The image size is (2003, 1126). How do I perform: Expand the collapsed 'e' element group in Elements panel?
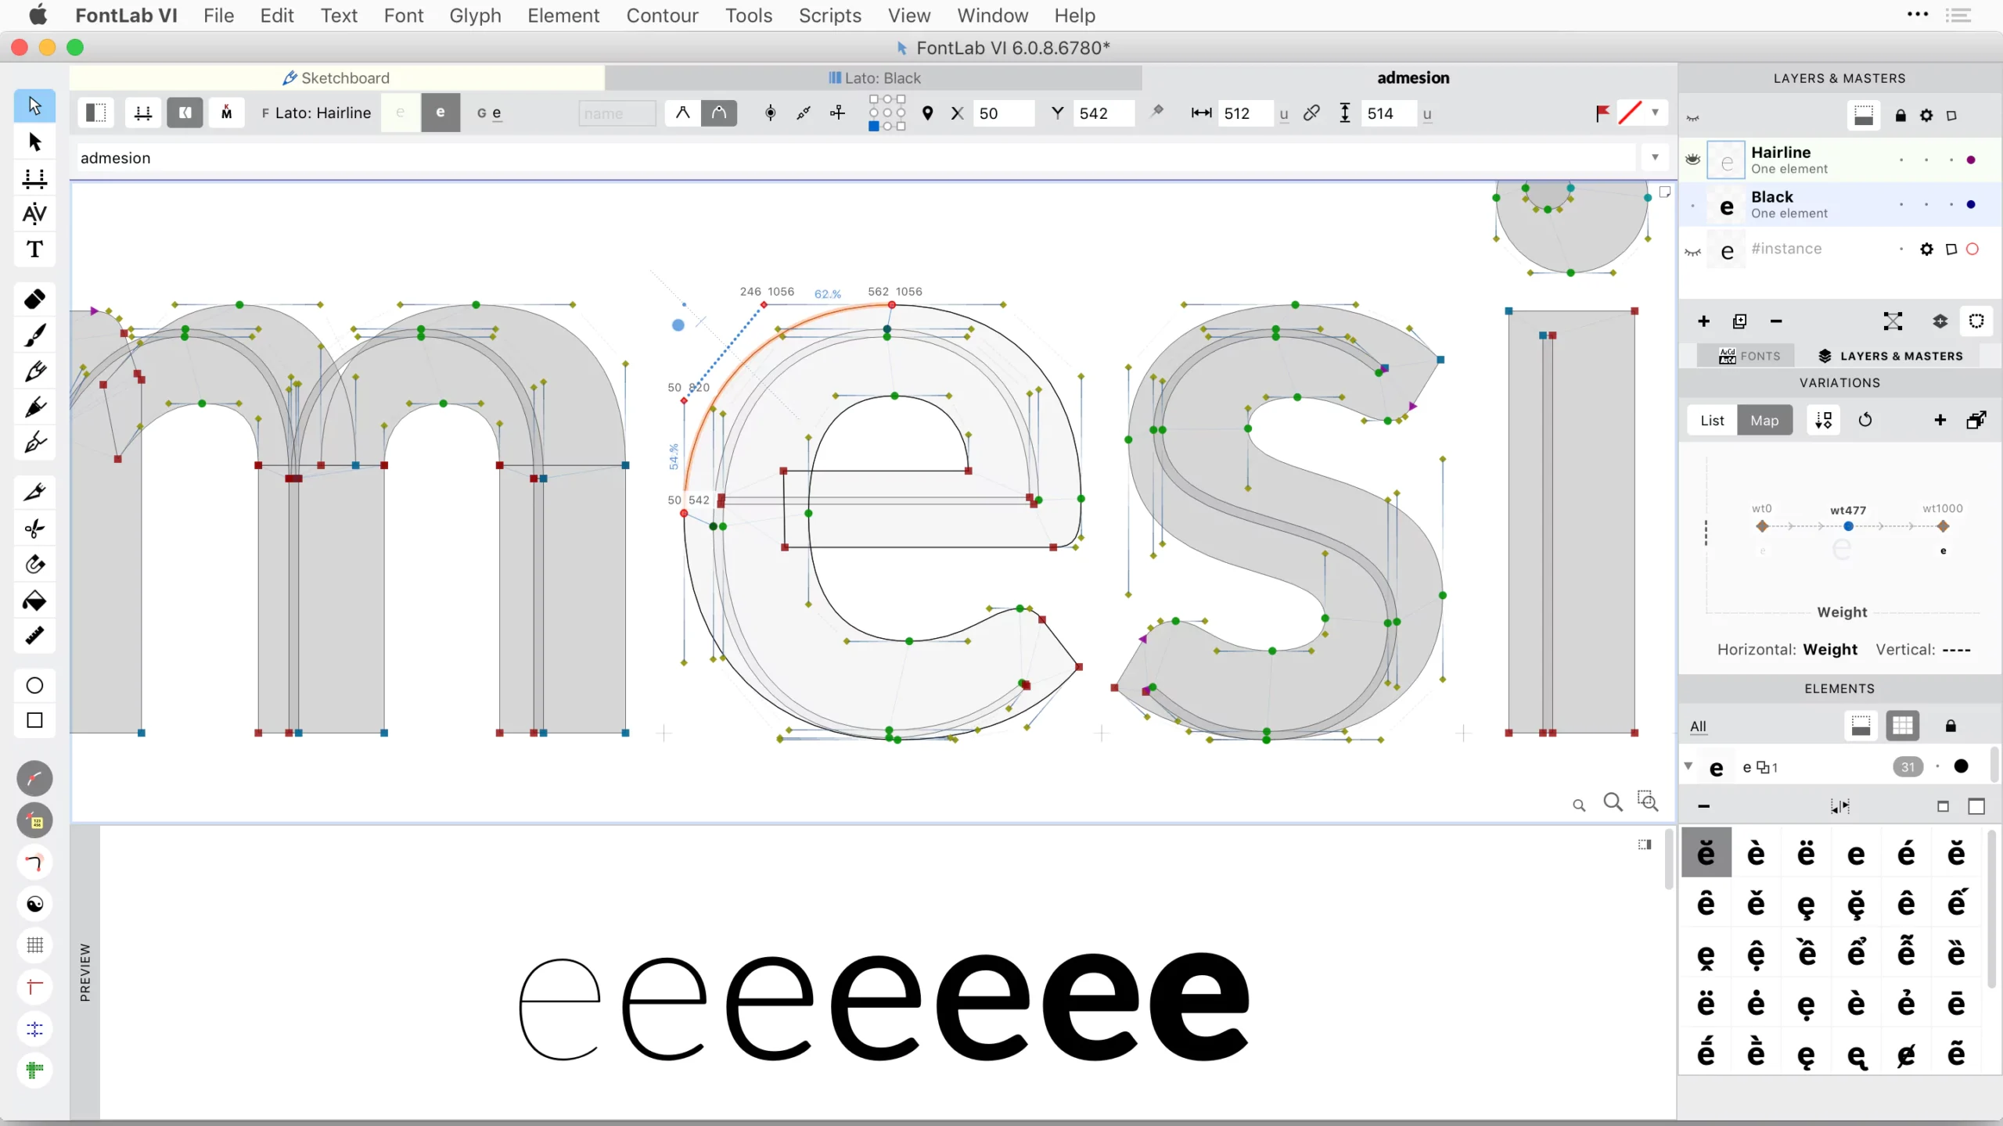tap(1688, 767)
